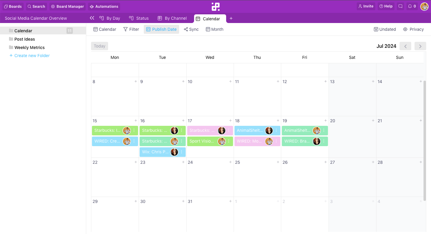
Task: Switch to the By Channel tab
Action: [x=172, y=18]
